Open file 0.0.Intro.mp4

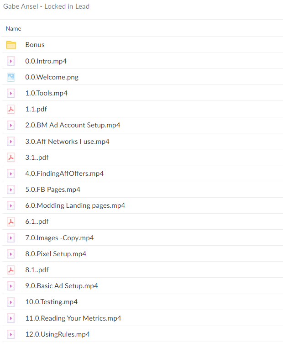[x=46, y=61]
